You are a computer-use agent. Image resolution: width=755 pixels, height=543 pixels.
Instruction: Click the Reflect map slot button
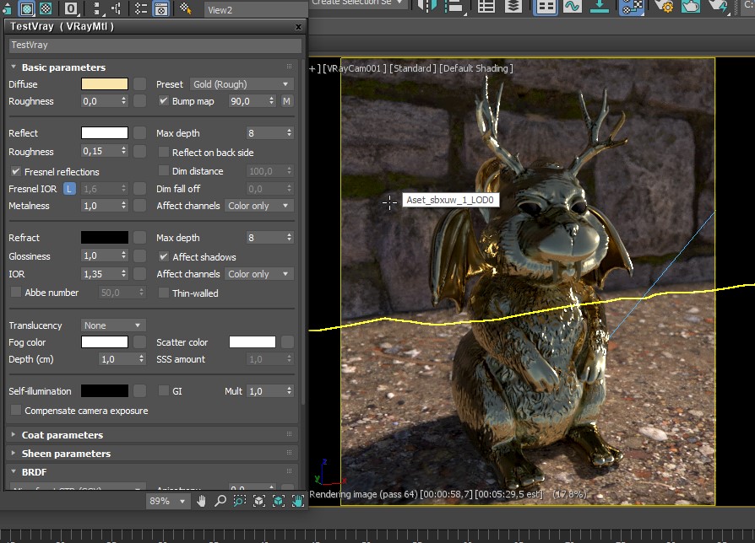coord(139,132)
